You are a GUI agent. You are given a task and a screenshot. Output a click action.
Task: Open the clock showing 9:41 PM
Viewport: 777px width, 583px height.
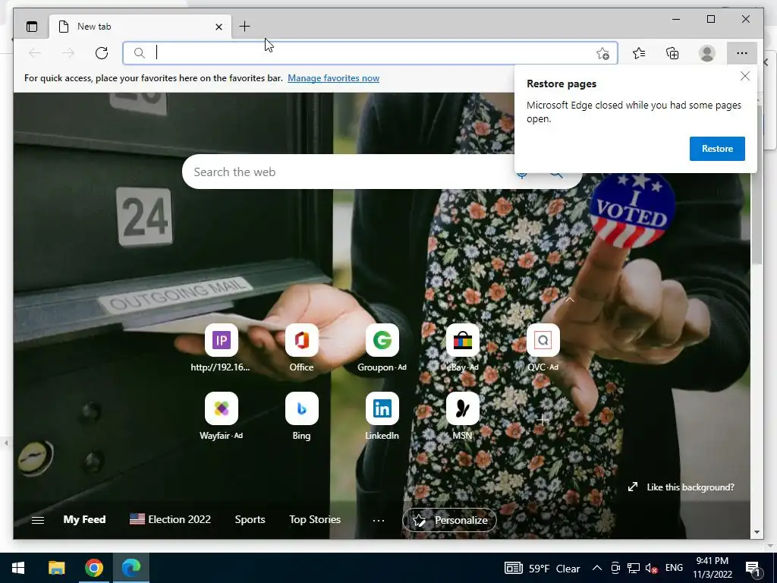coord(712,568)
